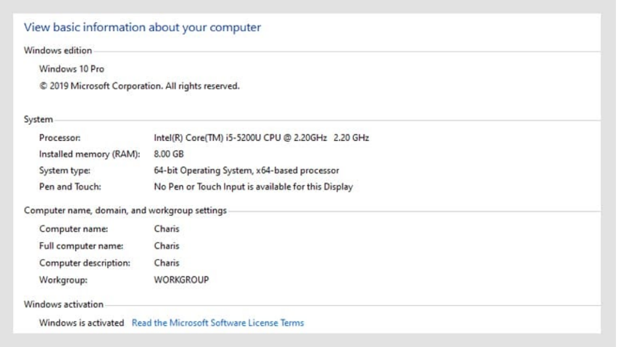The width and height of the screenshot is (618, 347).
Task: Click the 8.00 GB memory value
Action: pyautogui.click(x=168, y=154)
